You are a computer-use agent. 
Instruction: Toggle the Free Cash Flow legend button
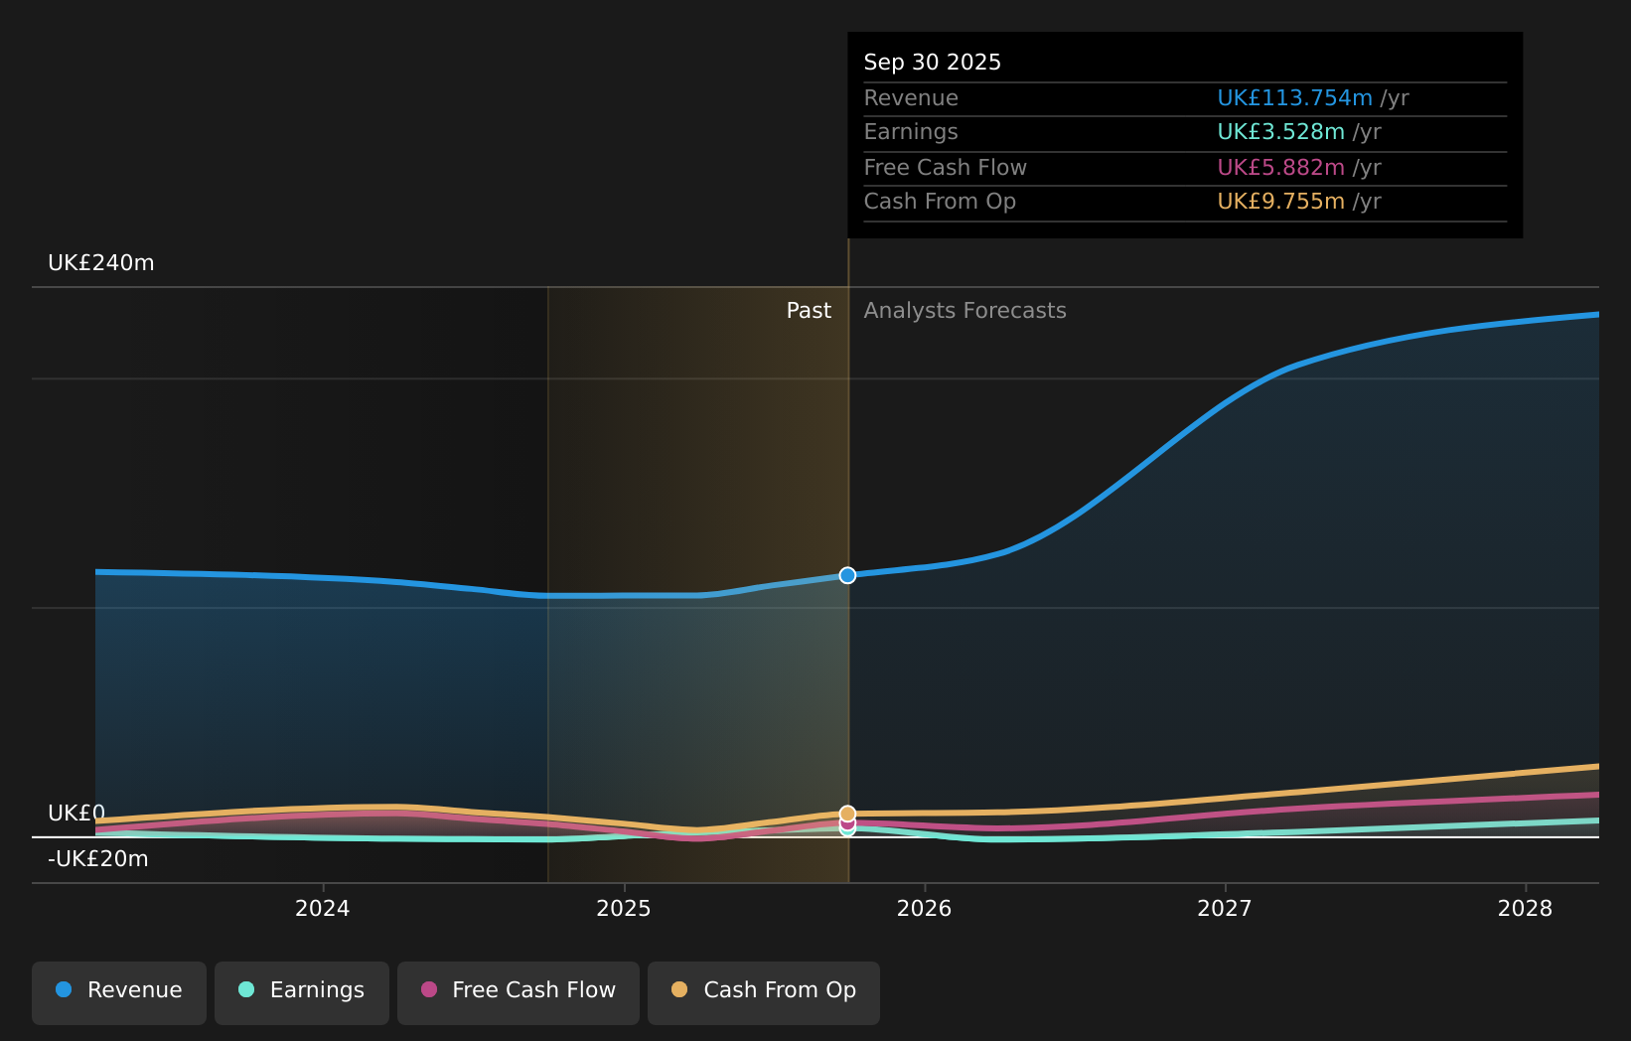tap(519, 992)
